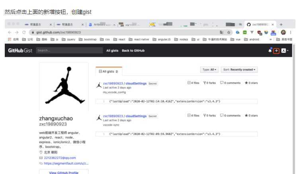Click Secret label on my_vscode_config gist
This screenshot has height=174, width=307.
coord(153,83)
